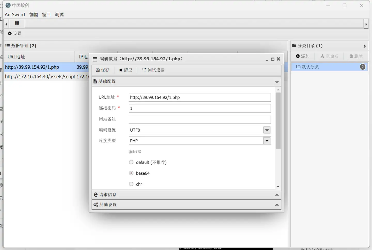Click the URL地址 column header
This screenshot has height=250, width=372.
coord(40,57)
